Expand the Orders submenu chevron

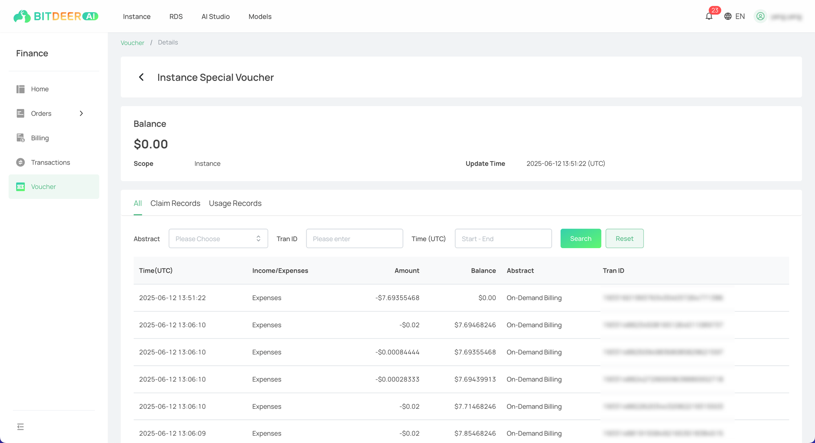(x=81, y=113)
